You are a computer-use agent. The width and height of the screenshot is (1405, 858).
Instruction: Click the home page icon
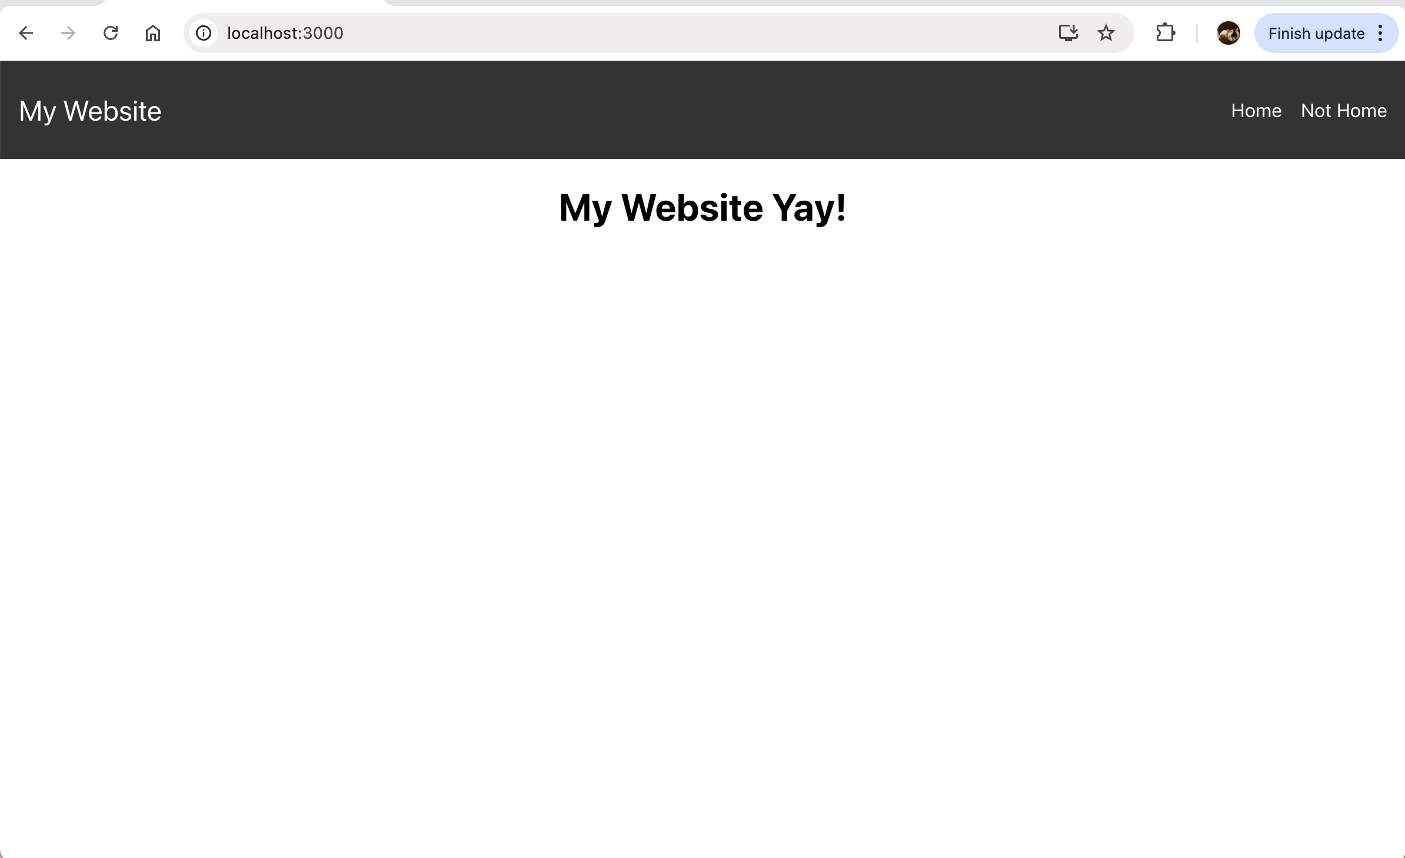point(152,33)
